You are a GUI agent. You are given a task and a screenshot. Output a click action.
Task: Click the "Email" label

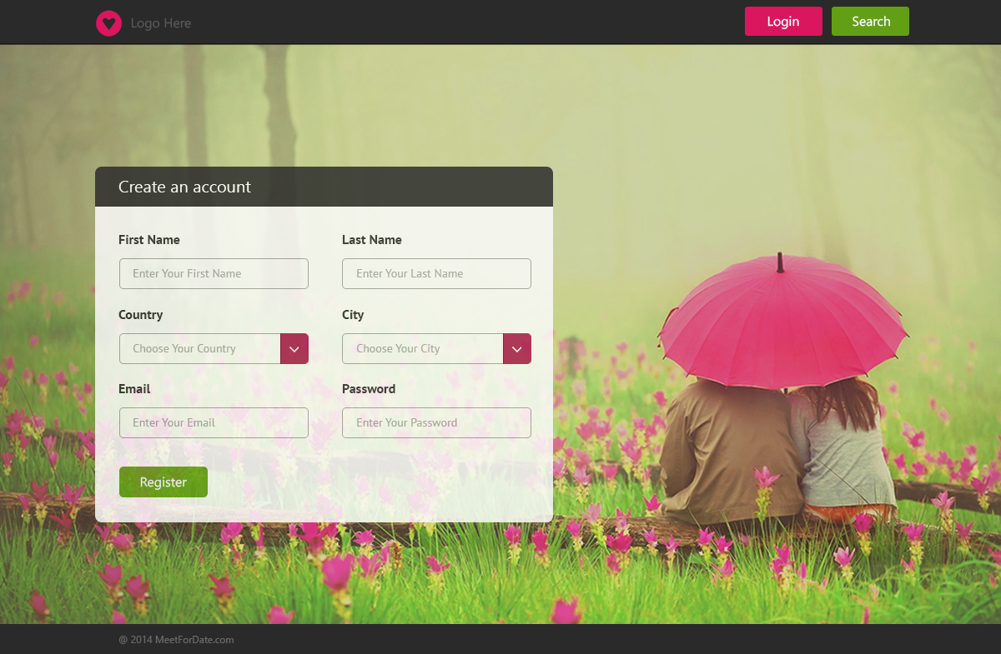(134, 389)
